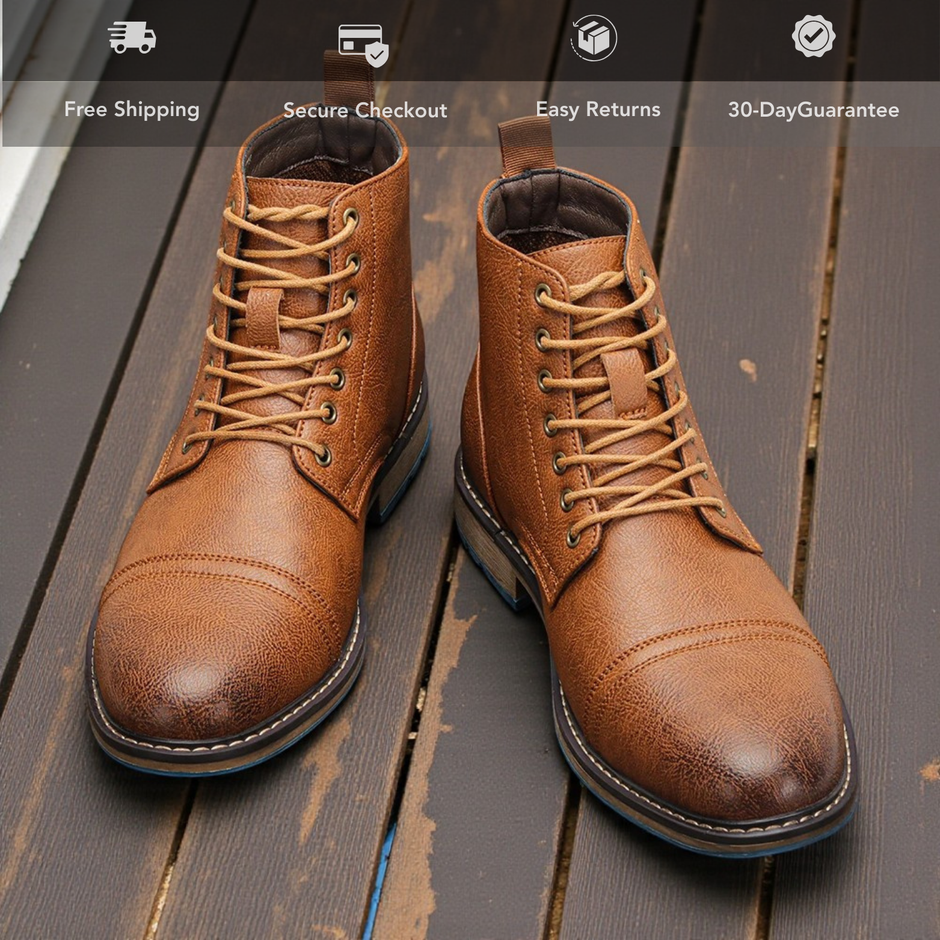Click the lace keeper loop on right boot
940x940 pixels.
click(625, 382)
